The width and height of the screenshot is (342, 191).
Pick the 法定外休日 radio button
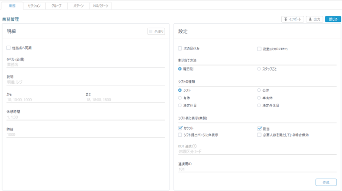259,105
